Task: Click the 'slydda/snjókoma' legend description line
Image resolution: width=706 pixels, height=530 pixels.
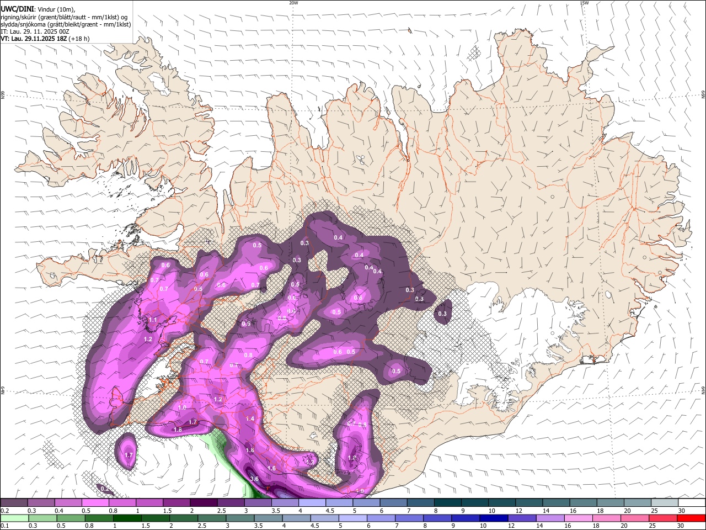Action: (66, 24)
